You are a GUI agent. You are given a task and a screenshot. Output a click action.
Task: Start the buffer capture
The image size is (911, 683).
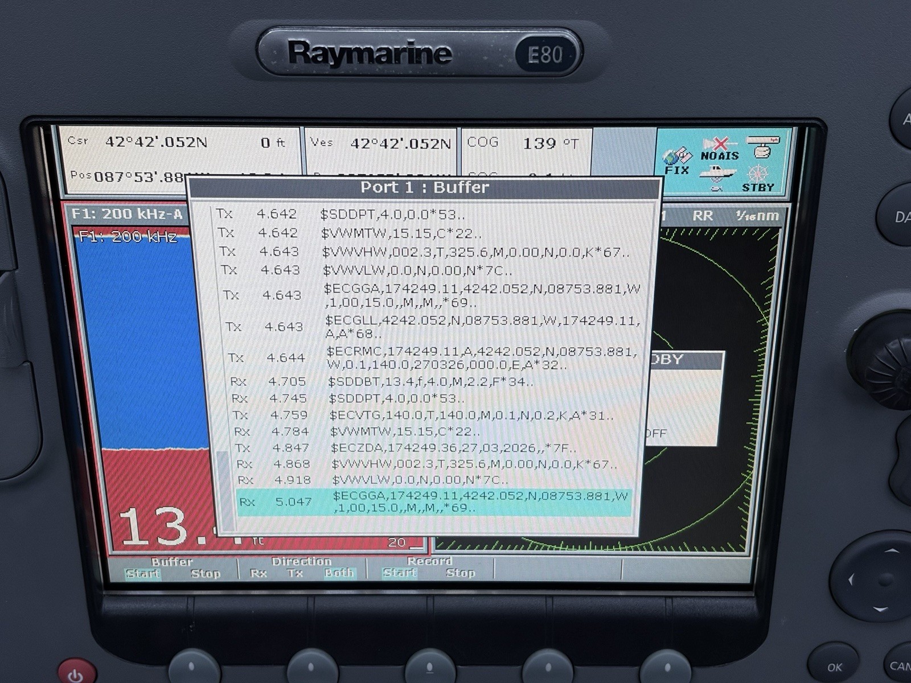tap(143, 573)
